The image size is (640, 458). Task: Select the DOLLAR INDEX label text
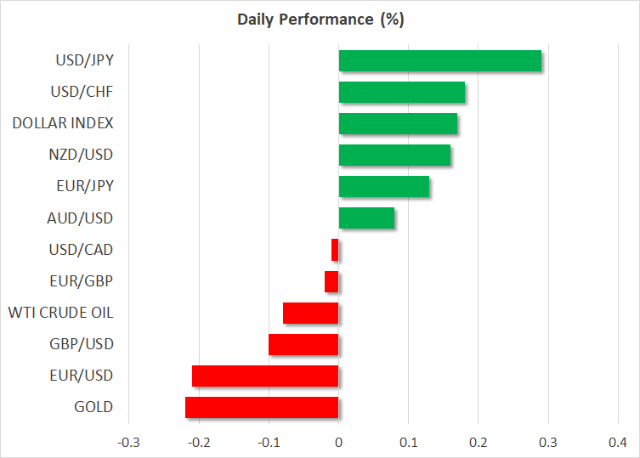pyautogui.click(x=63, y=123)
